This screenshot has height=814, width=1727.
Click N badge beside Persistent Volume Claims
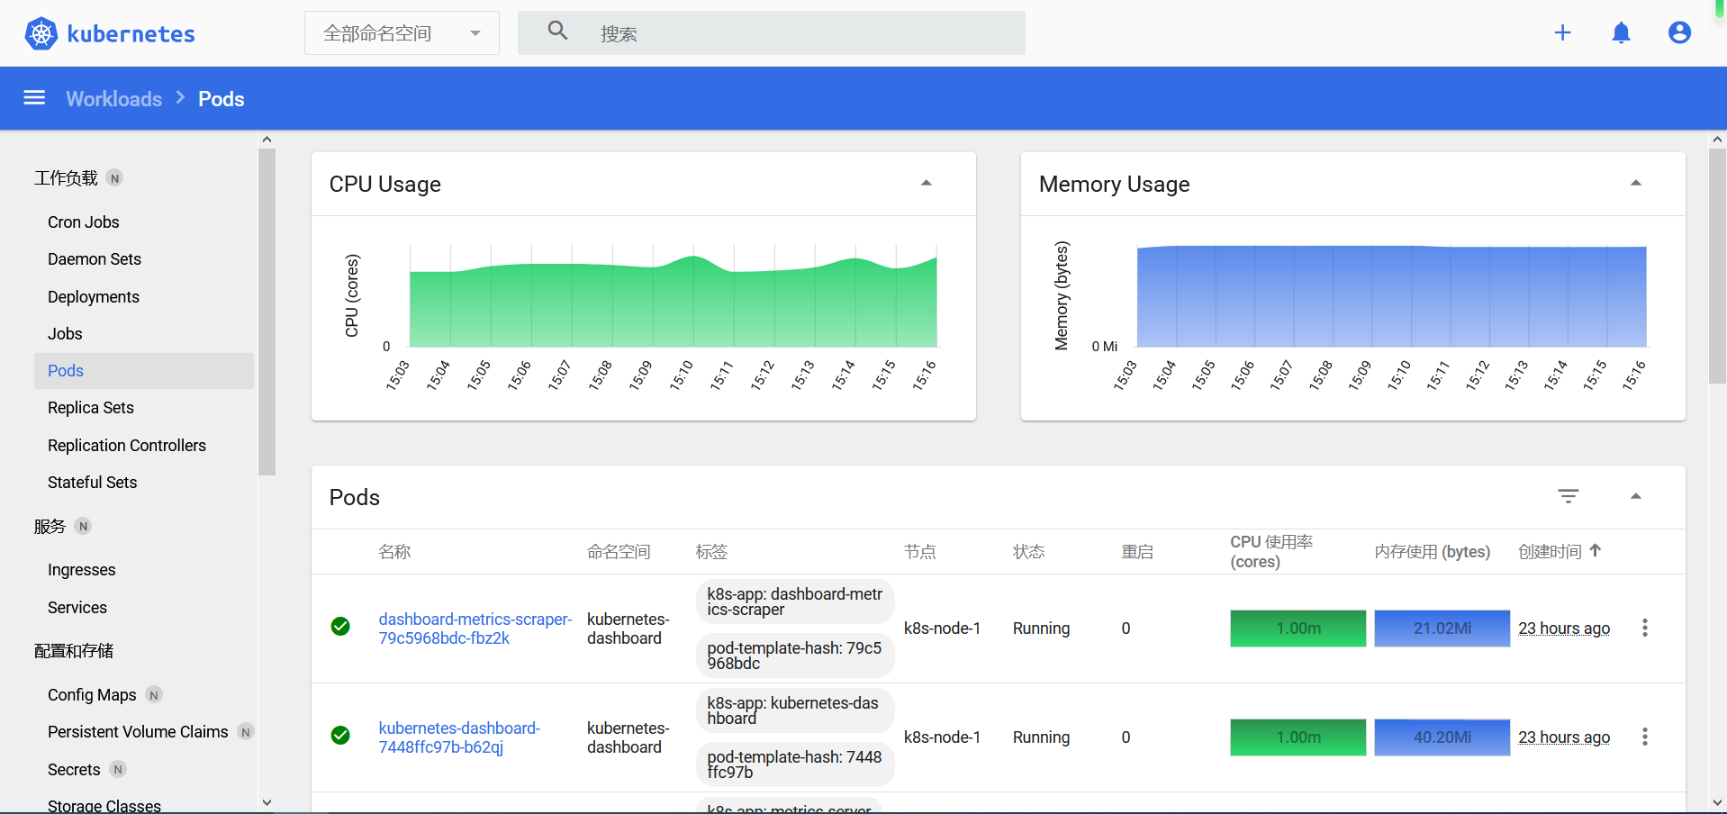pos(245,732)
